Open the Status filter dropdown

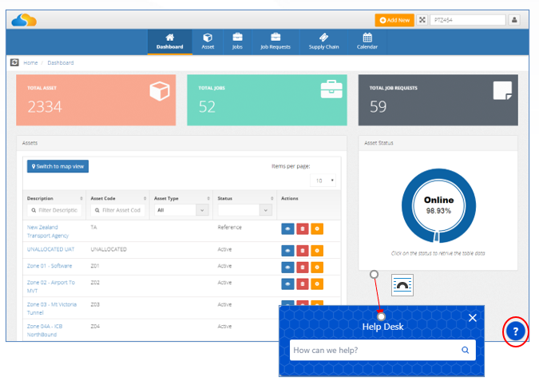[x=245, y=210]
